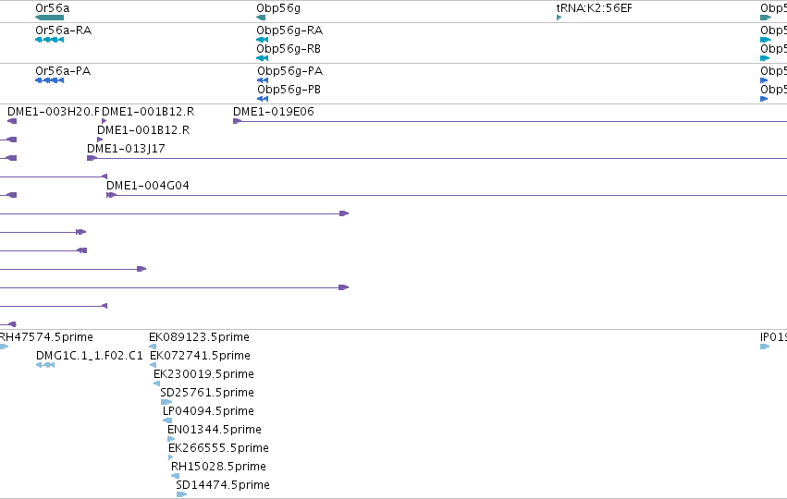787x499 pixels.
Task: Click the SD25761.5prime label
Action: click(x=207, y=393)
